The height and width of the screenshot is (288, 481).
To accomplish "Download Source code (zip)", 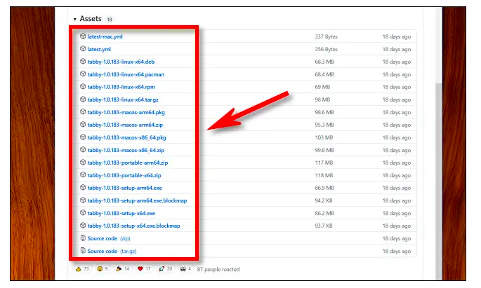I will click(x=109, y=238).
